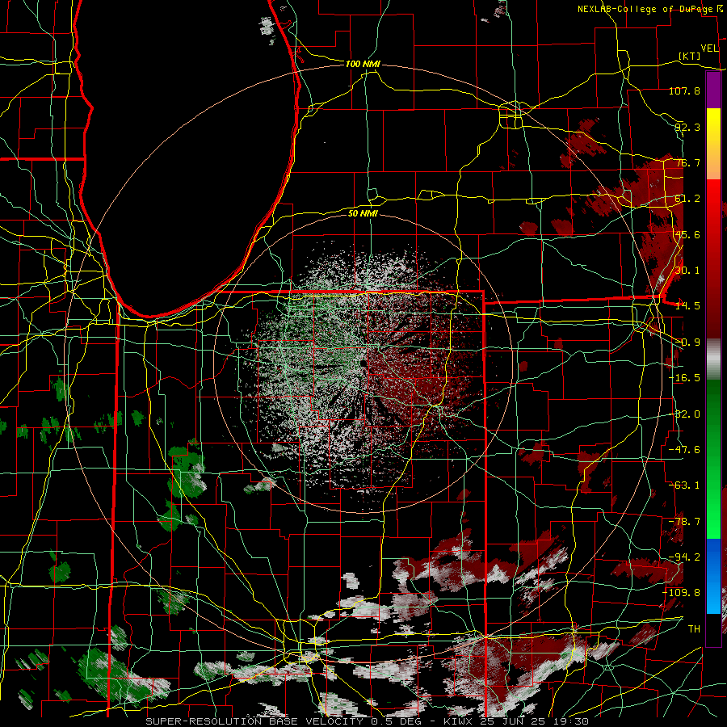
Task: Select the -109.8 value on velocity scale
Action: 681,593
